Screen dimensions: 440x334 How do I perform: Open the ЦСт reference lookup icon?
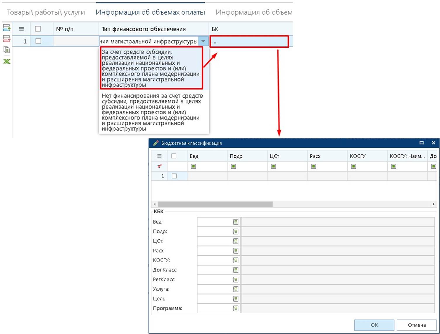(236, 241)
